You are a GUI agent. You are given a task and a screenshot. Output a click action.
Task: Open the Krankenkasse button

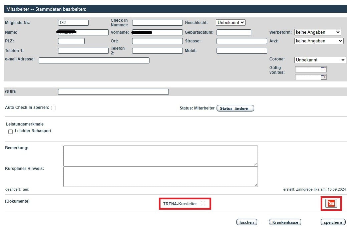pyautogui.click(x=285, y=222)
